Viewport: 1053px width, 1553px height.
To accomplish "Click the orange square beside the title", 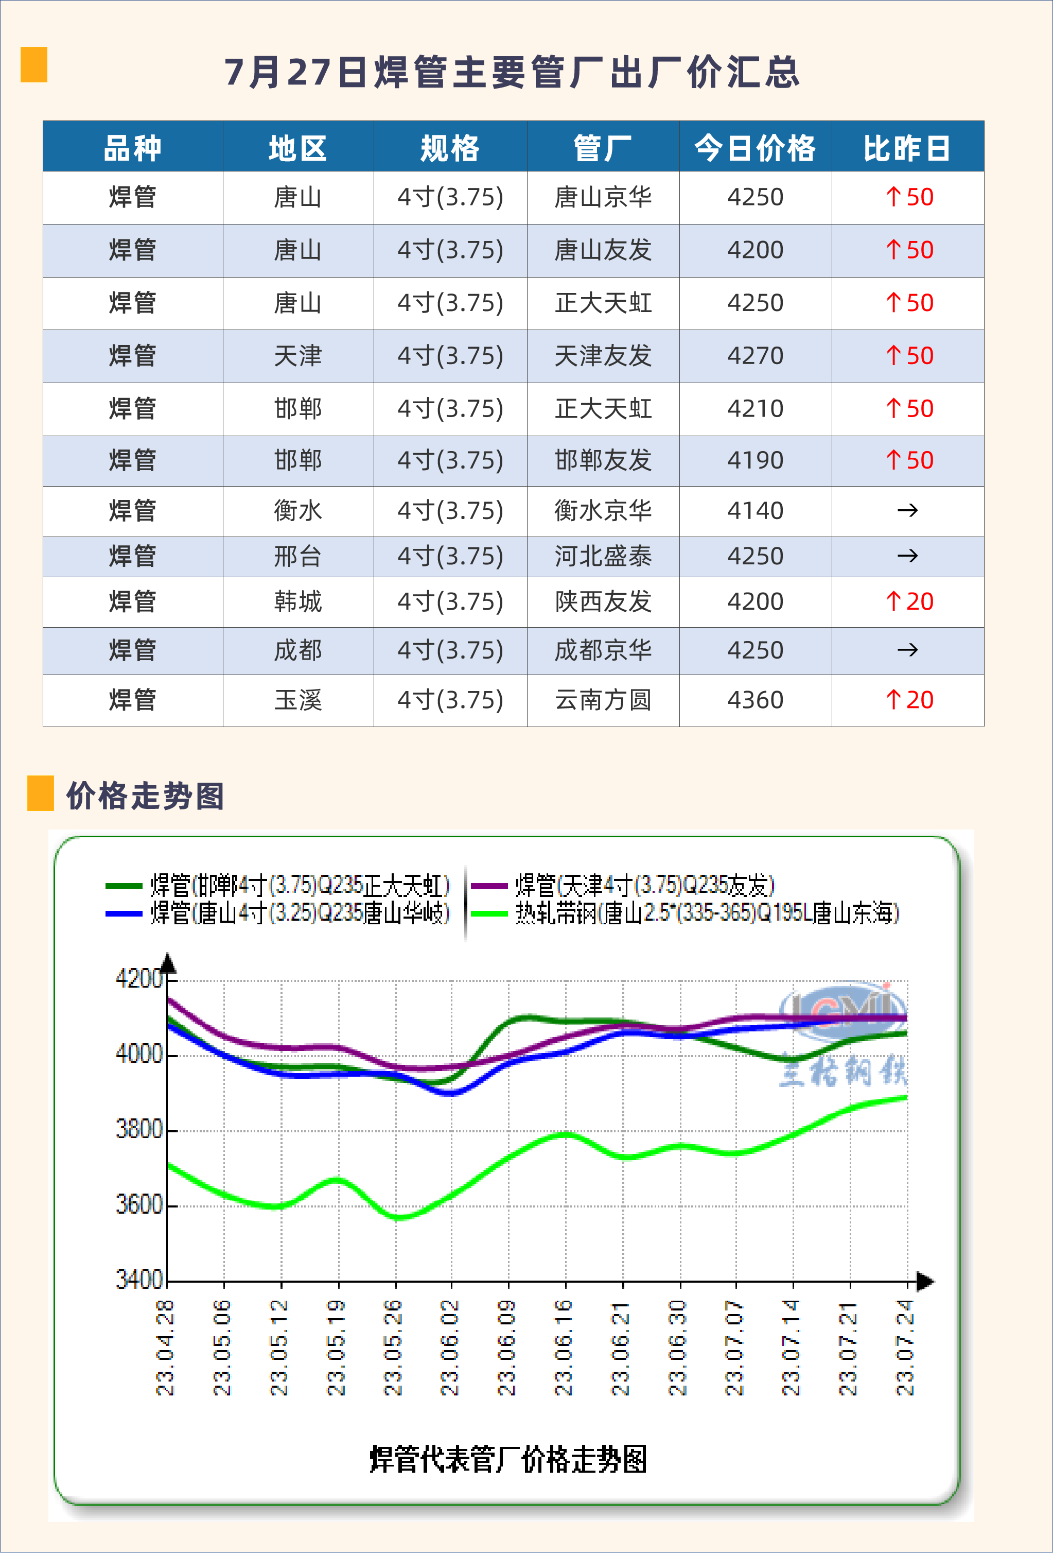I will 33,65.
